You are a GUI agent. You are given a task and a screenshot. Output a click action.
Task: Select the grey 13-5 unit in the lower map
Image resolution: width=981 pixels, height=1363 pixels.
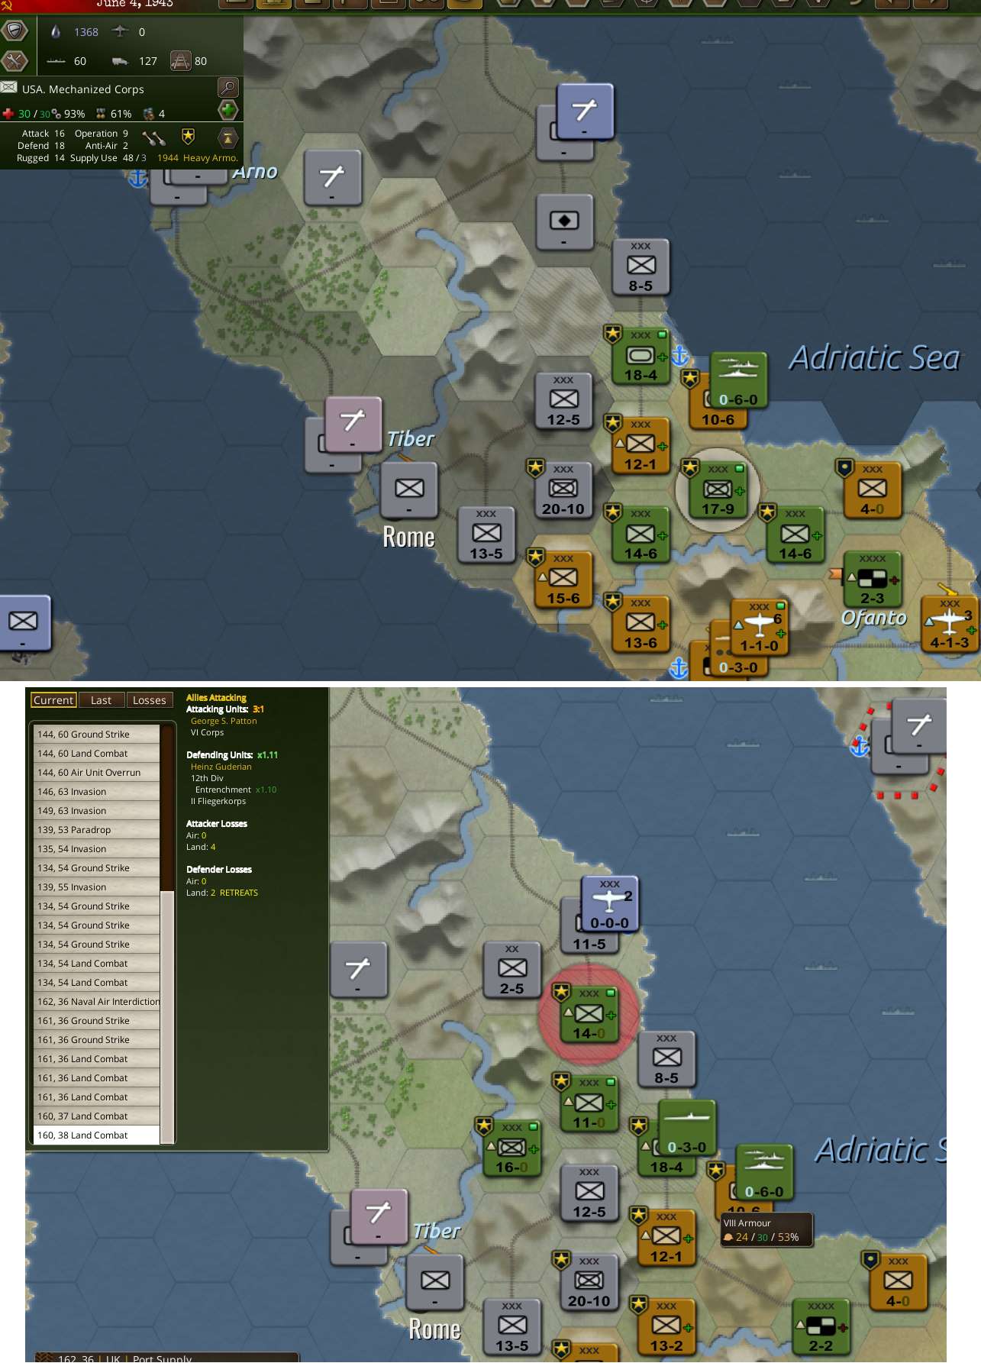coord(511,1327)
